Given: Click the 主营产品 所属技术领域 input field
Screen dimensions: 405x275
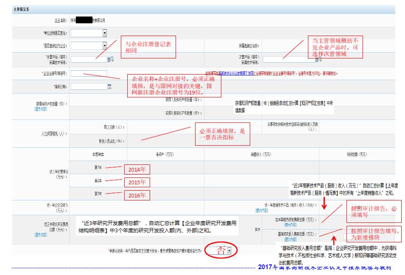Looking at the screenshot, I should click(89, 59).
